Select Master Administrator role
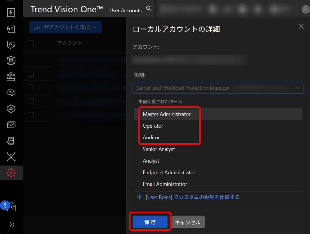The width and height of the screenshot is (310, 234). pos(218,114)
